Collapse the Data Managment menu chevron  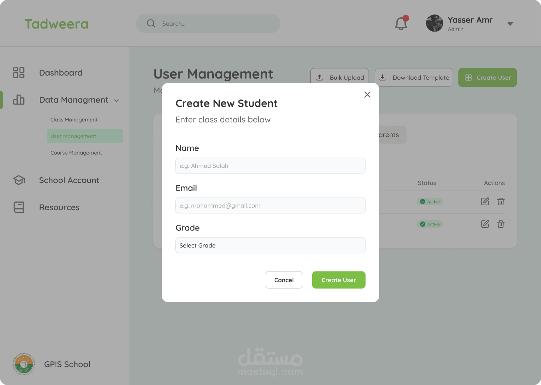116,100
